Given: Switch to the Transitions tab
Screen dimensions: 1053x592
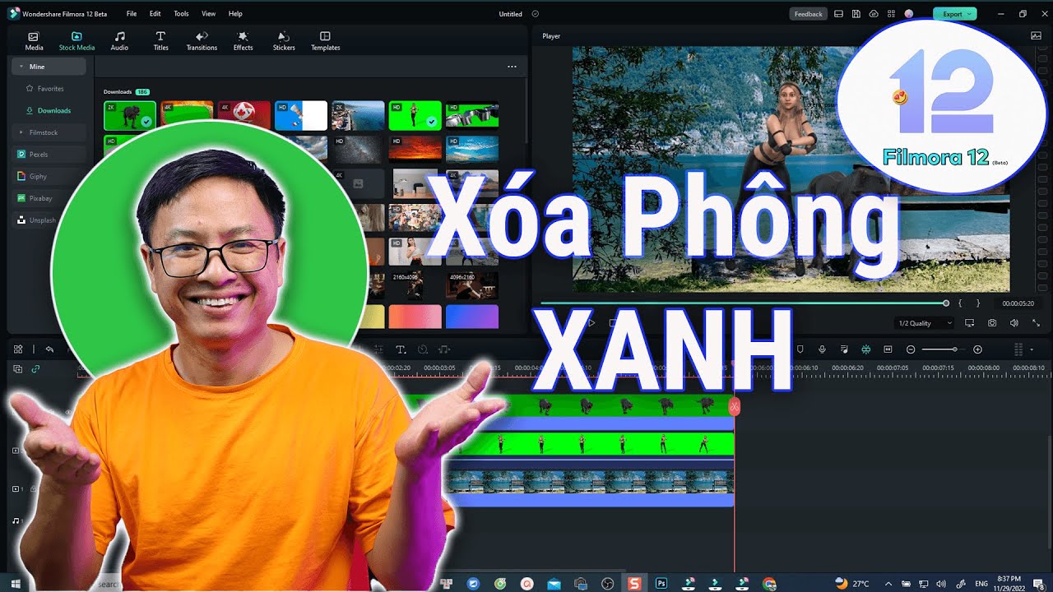Looking at the screenshot, I should (x=202, y=41).
